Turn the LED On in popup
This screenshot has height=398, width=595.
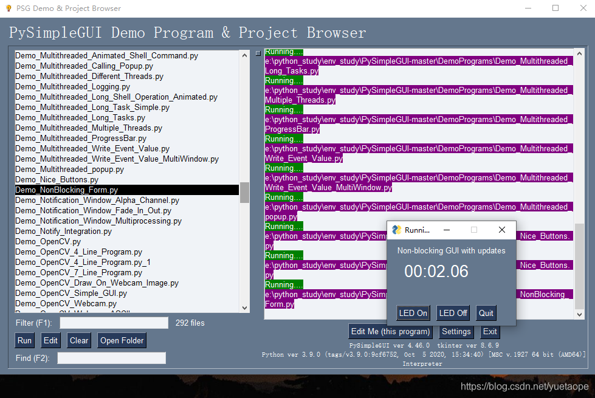[413, 313]
